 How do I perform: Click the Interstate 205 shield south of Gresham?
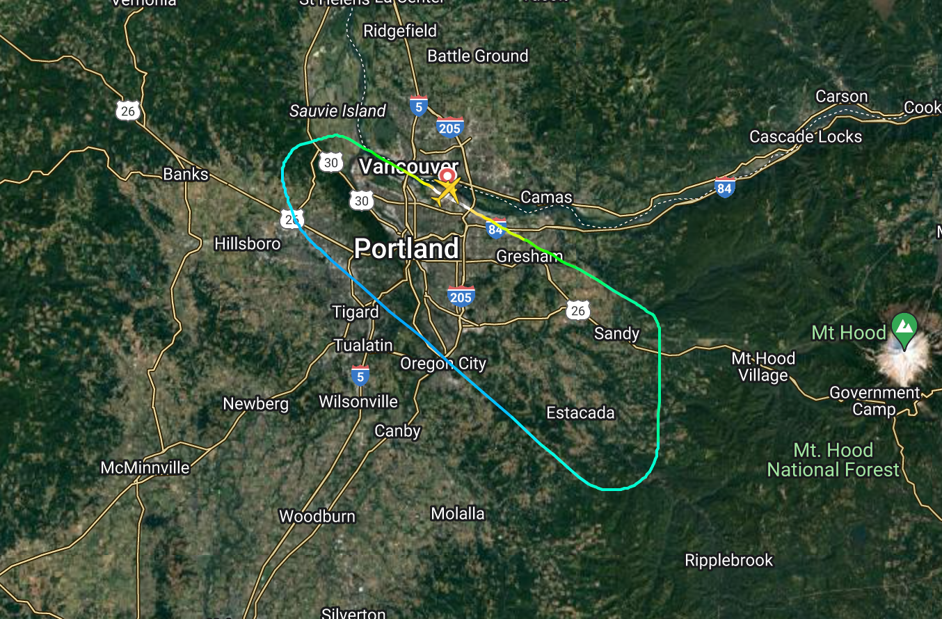pyautogui.click(x=461, y=296)
